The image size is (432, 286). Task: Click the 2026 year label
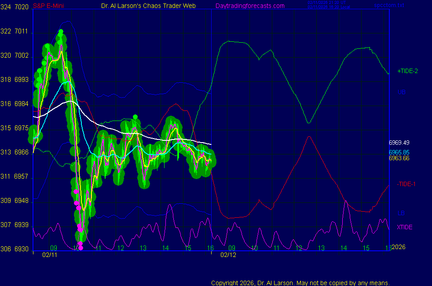pos(398,247)
